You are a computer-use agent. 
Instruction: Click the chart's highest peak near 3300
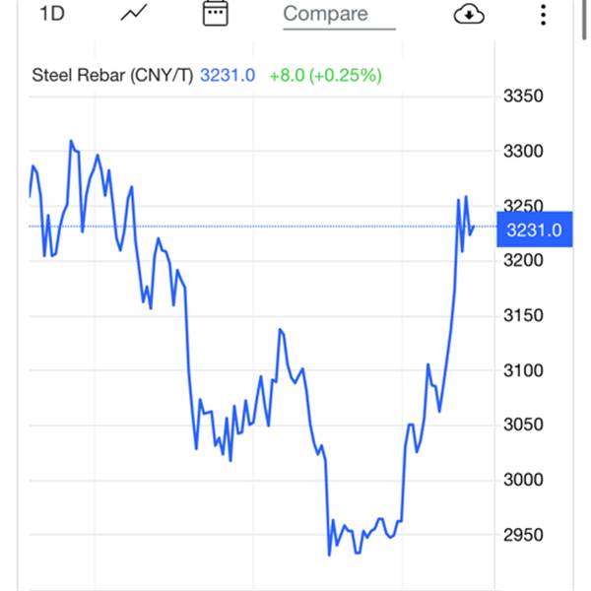click(71, 141)
